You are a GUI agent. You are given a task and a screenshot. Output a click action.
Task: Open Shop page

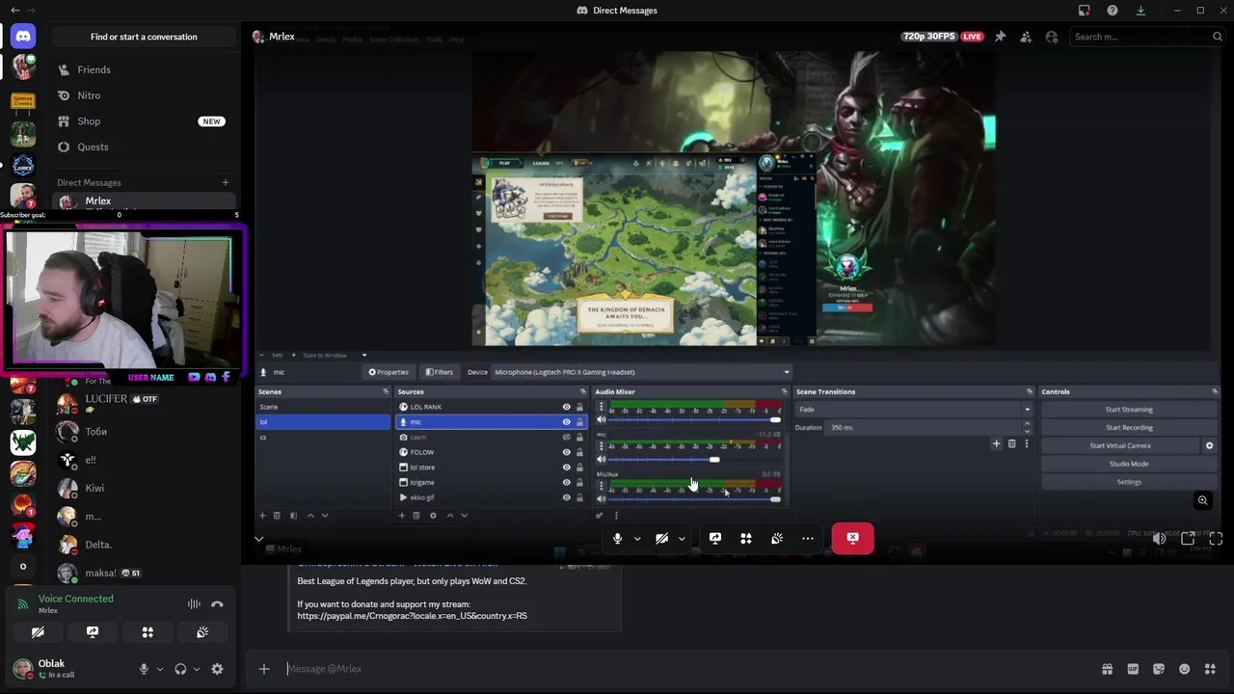coord(144,121)
